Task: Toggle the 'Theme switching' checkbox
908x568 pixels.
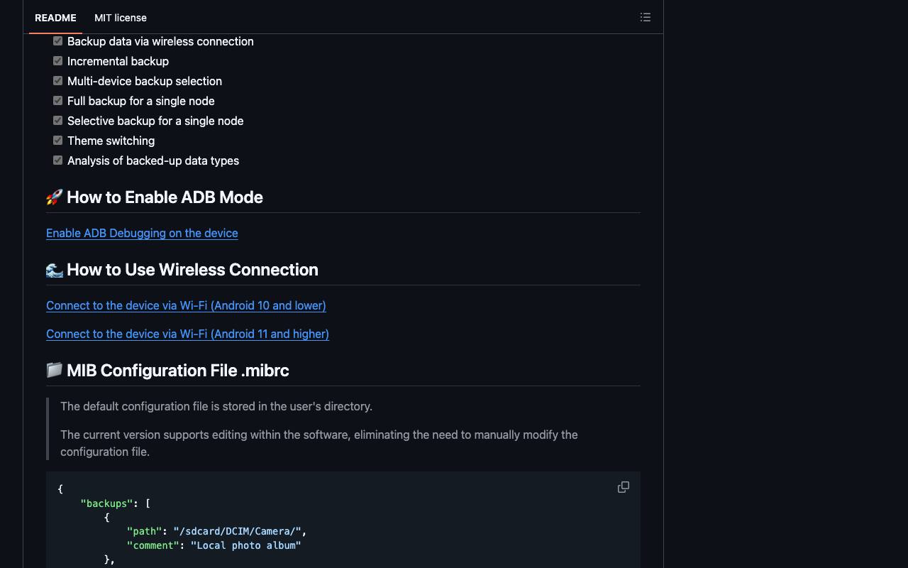Action: (58, 141)
